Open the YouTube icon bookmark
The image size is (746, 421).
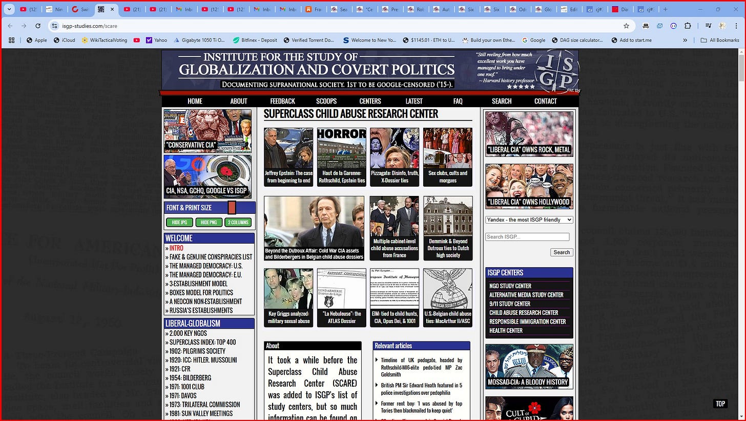[x=137, y=40]
